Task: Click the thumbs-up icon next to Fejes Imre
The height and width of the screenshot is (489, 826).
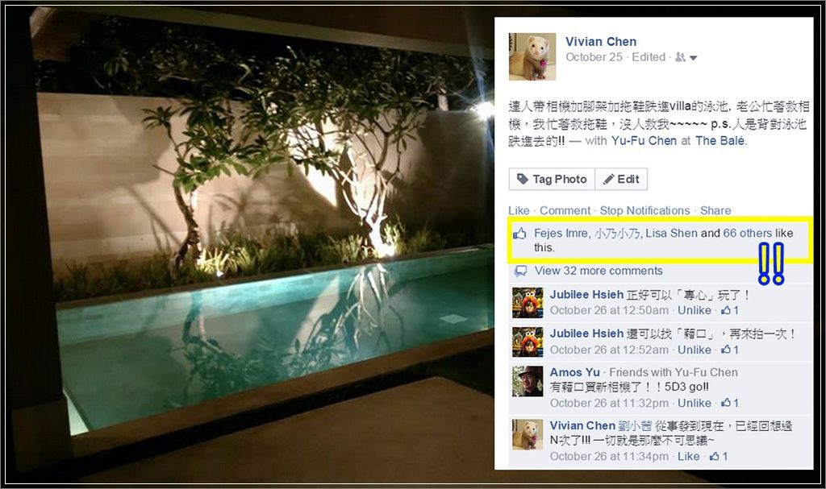Action: (x=519, y=234)
